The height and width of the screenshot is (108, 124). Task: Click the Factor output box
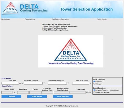[x=35, y=92]
